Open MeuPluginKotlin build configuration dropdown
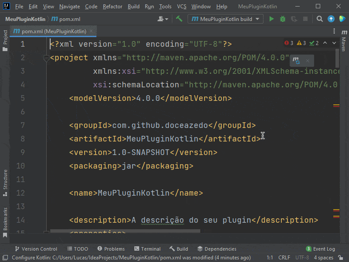The height and width of the screenshot is (262, 349). (x=225, y=19)
